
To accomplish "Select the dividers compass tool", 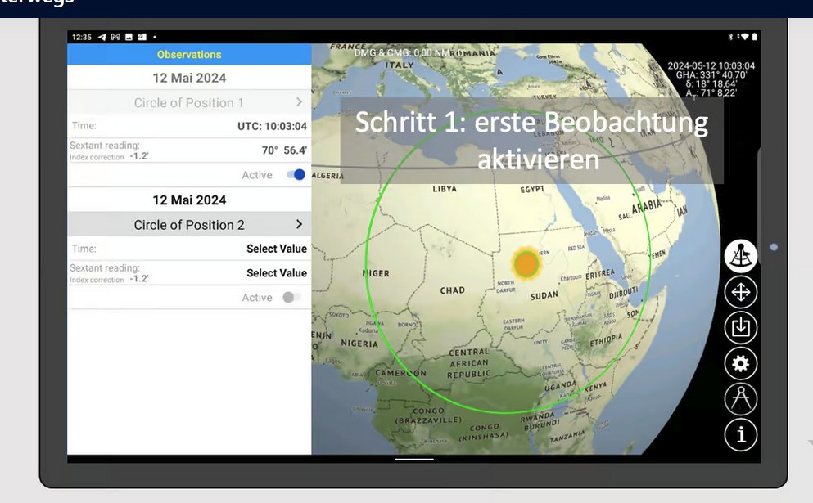I will point(740,399).
